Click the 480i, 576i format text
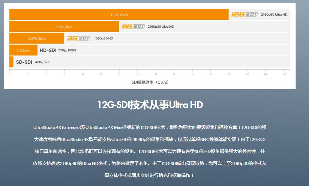309x186 pixels. pyautogui.click(x=43, y=62)
